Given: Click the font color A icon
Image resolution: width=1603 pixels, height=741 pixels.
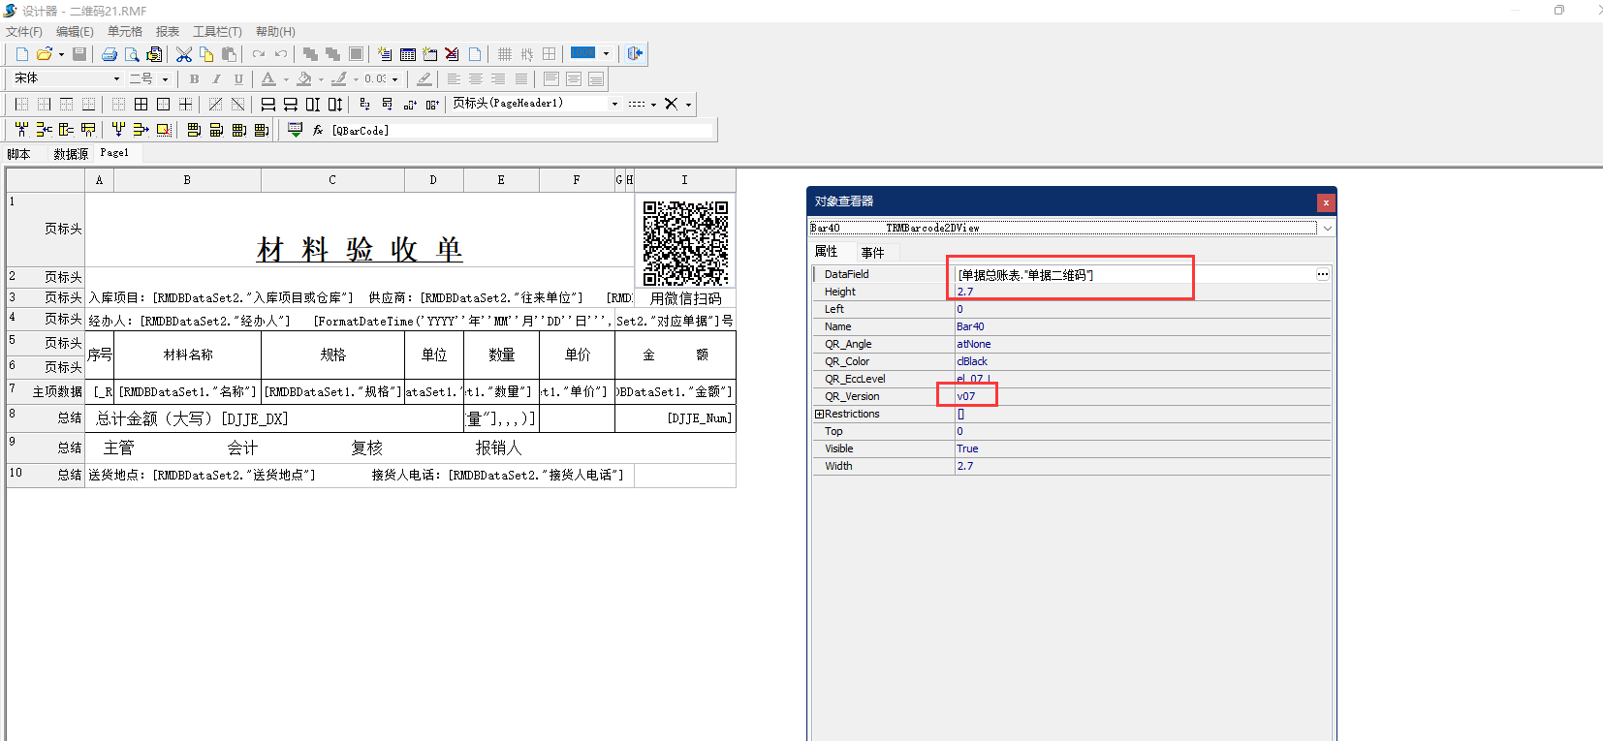Looking at the screenshot, I should point(268,78).
